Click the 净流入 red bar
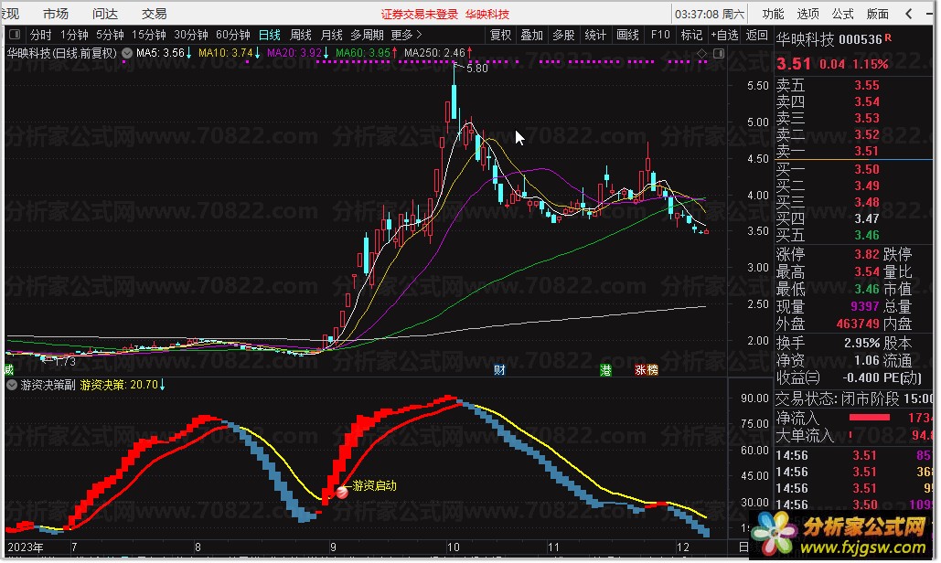 [869, 418]
